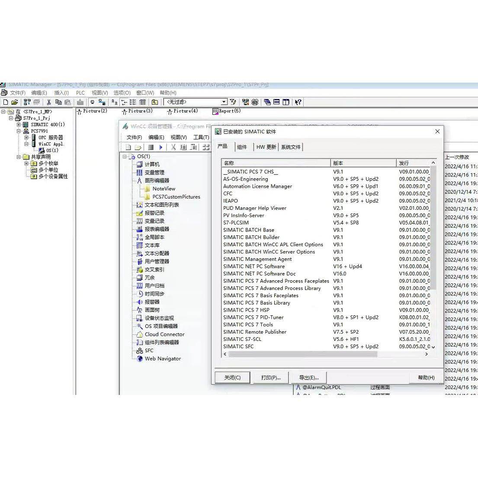The height and width of the screenshot is (478, 478).
Task: Collapse the S7Pro_1_MP root tree node
Action: tap(3, 112)
